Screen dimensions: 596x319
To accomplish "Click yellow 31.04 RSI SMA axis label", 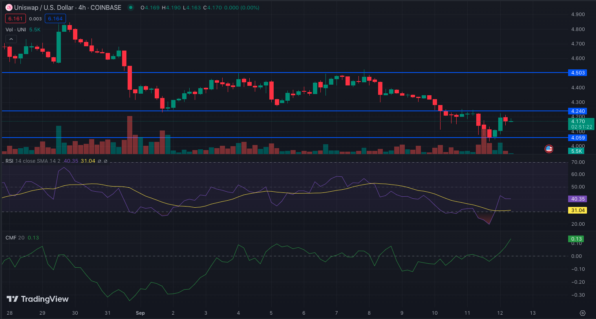I will coord(578,210).
